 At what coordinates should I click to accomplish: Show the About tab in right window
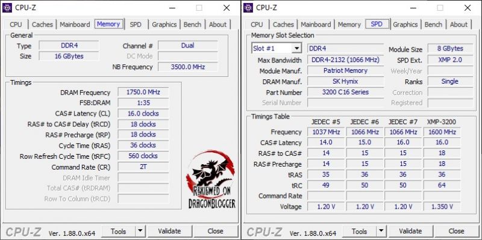click(459, 25)
